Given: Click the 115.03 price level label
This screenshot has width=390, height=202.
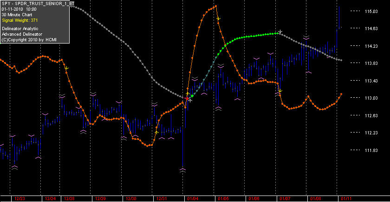Looking at the screenshot, I should tap(371, 12).
